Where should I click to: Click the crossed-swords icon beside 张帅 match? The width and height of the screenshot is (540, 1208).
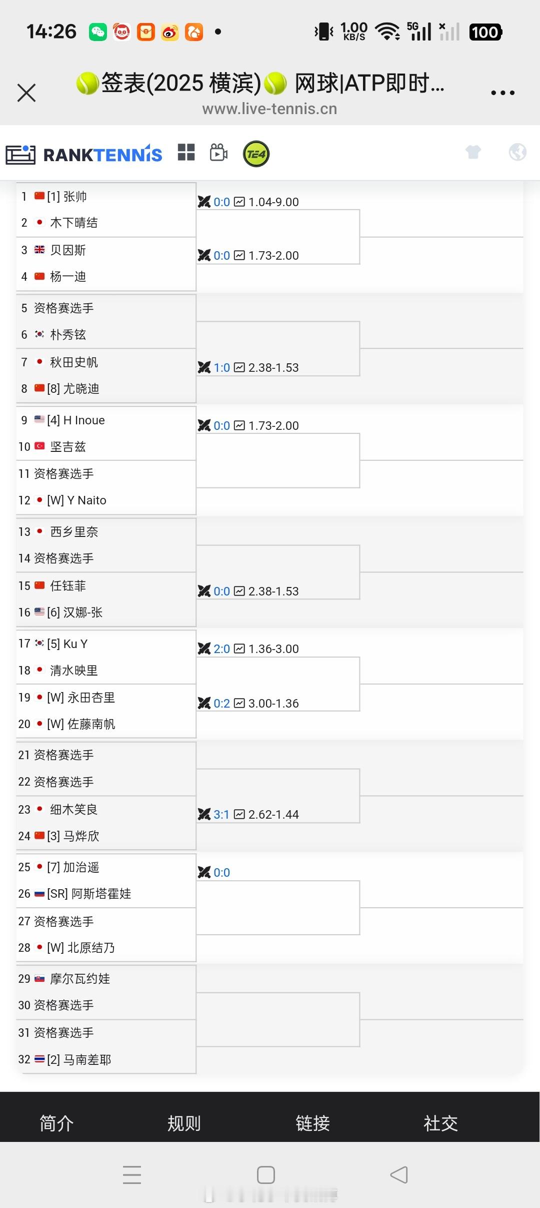205,202
